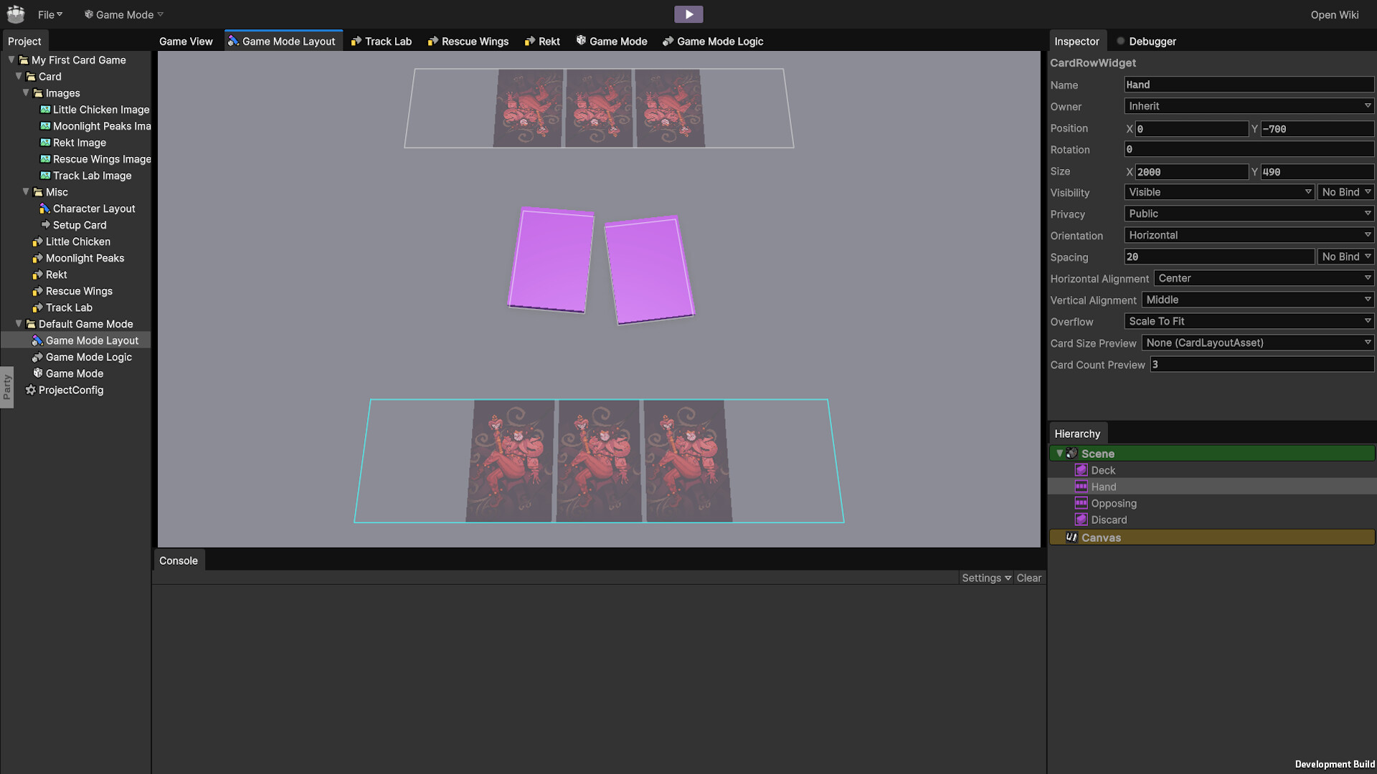Select the Rekt Image asset icon
This screenshot has height=774, width=1377.
(45, 143)
